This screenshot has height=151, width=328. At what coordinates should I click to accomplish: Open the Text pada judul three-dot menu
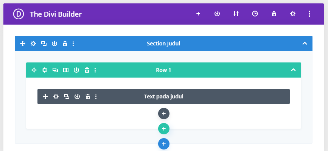coord(96,97)
